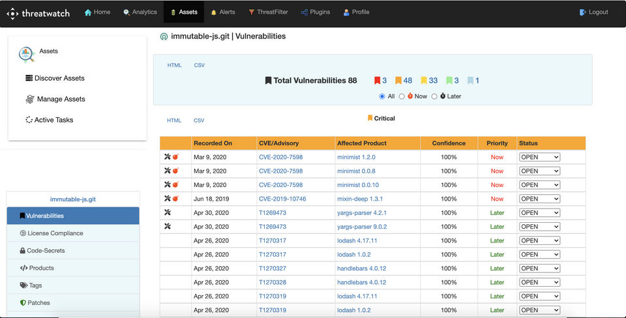Screen dimensions: 626x318
Task: Click the red bookmark severity icon
Action: [377, 81]
